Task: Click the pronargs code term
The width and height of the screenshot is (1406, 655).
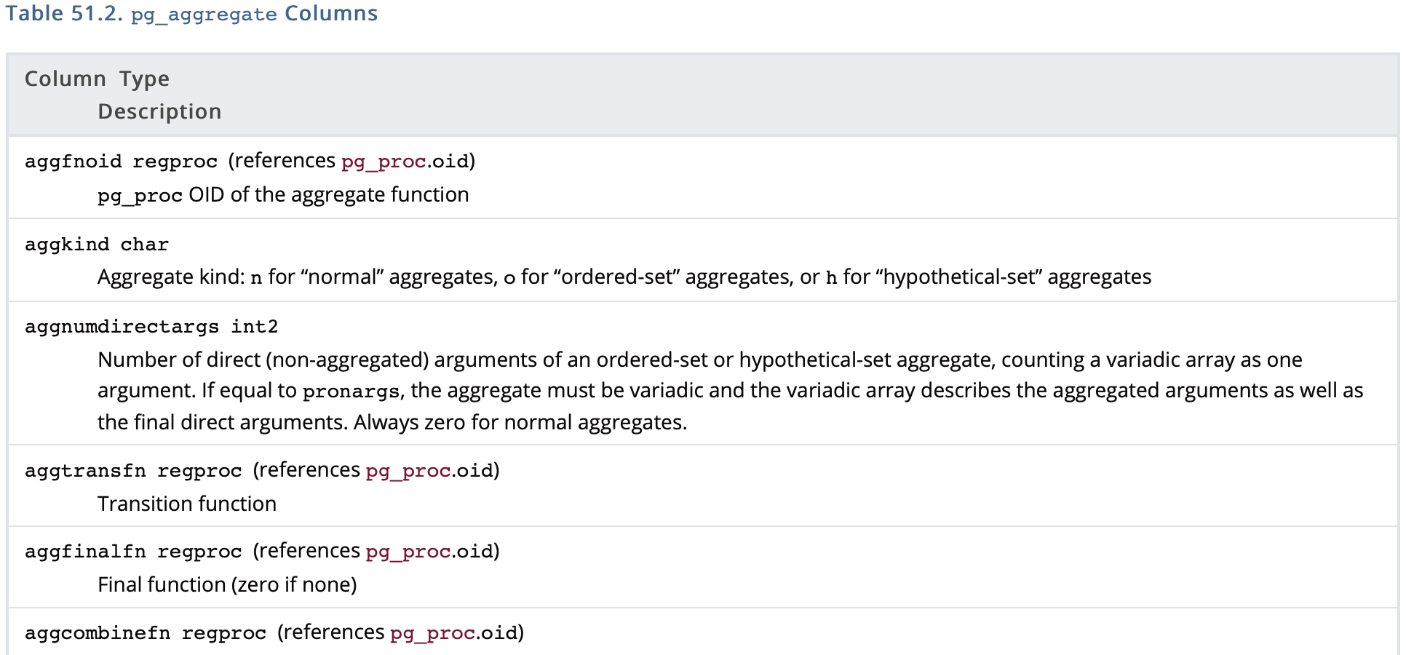Action: 351,392
